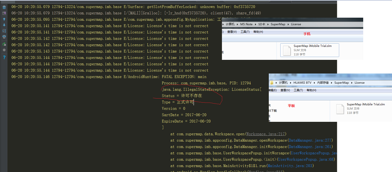Click the Process com.supermap.imb.base PID line
The height and width of the screenshot is (172, 392).
(x=206, y=83)
